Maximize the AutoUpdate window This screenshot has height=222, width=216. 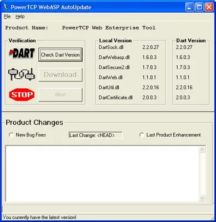click(199, 7)
